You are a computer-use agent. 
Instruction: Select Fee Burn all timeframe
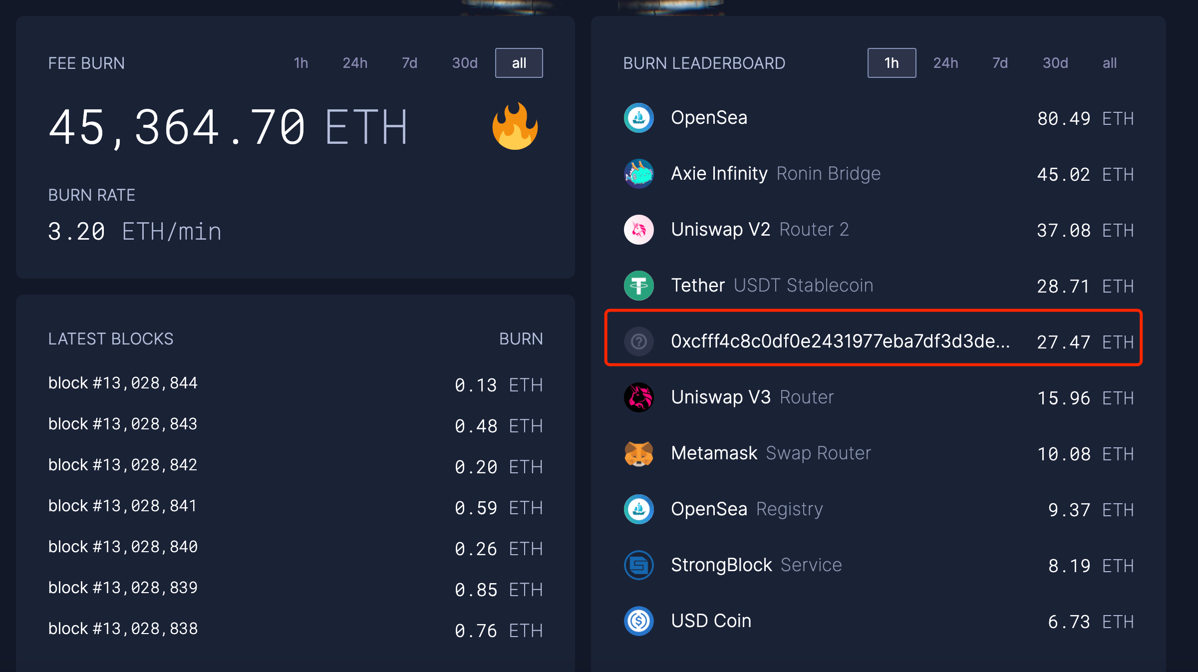[x=519, y=63]
